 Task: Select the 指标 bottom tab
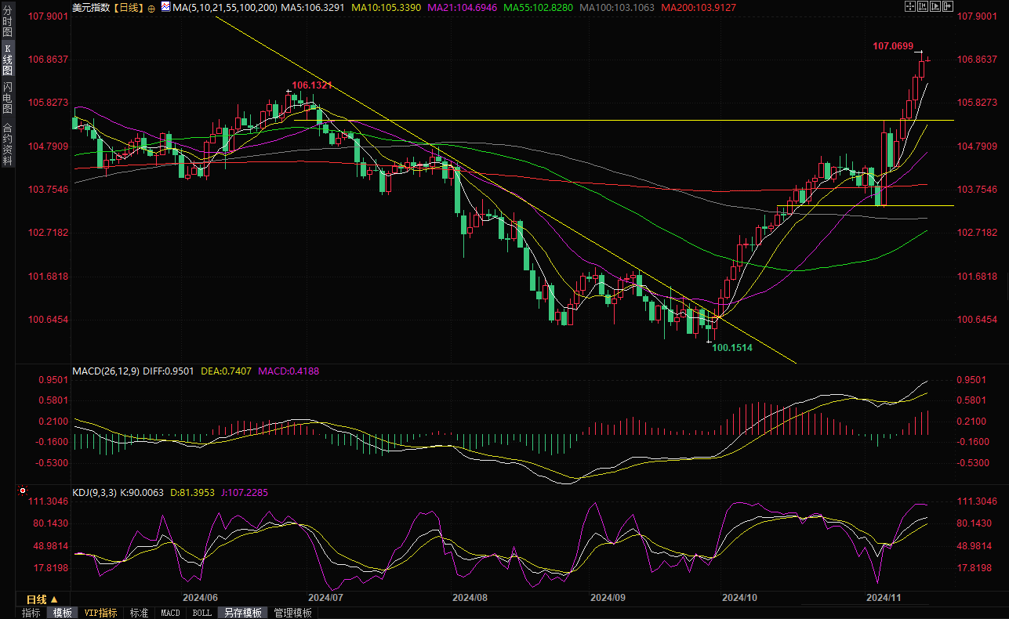click(x=31, y=613)
